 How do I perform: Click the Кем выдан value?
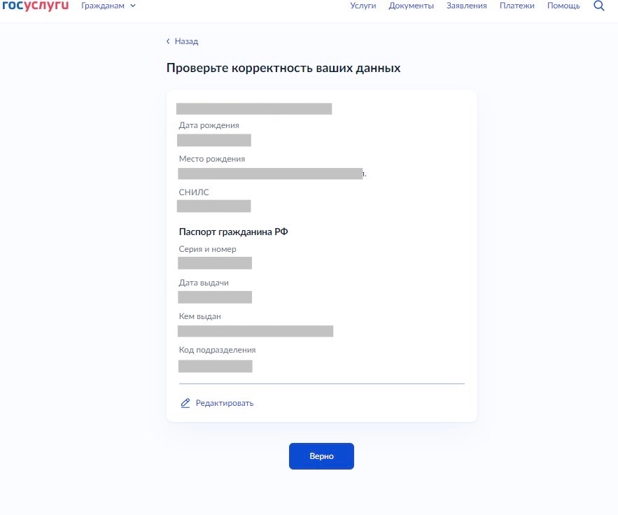tap(255, 331)
